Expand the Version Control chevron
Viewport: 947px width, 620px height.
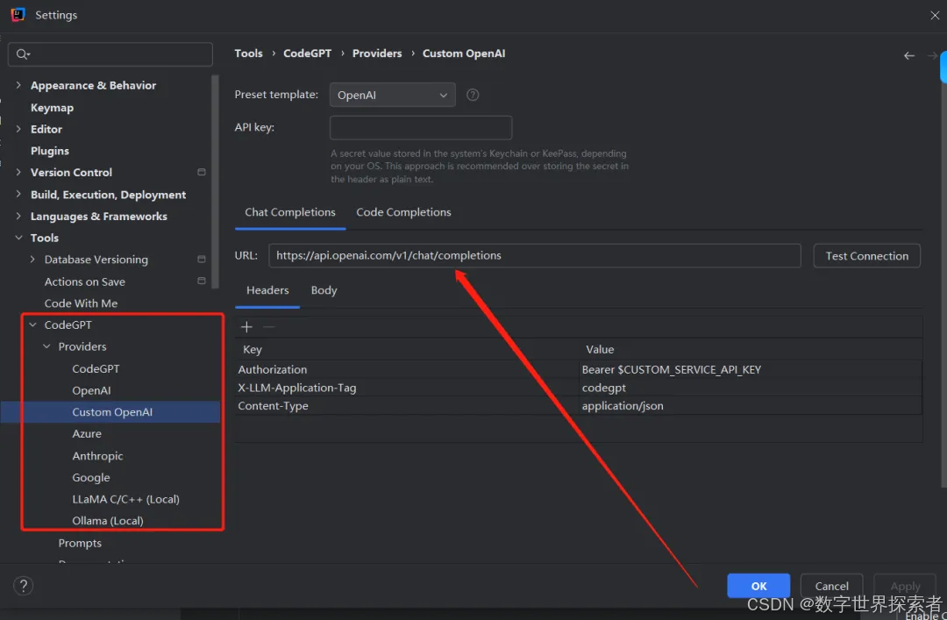(x=18, y=172)
